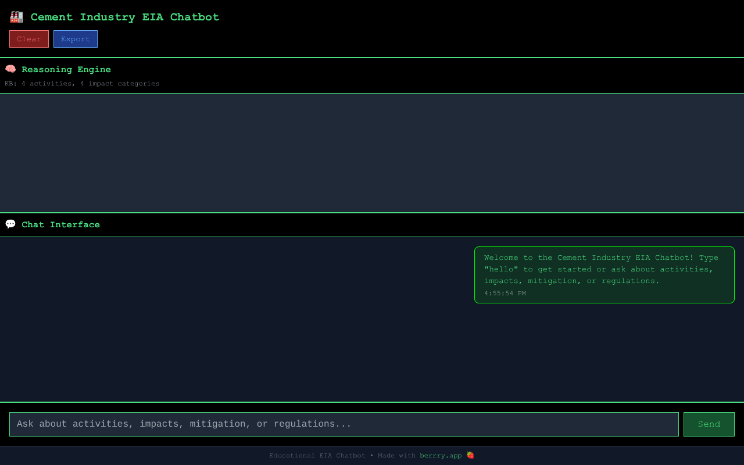744x465 pixels.
Task: Click the word "hello" in the welcome message
Action: tap(500, 269)
